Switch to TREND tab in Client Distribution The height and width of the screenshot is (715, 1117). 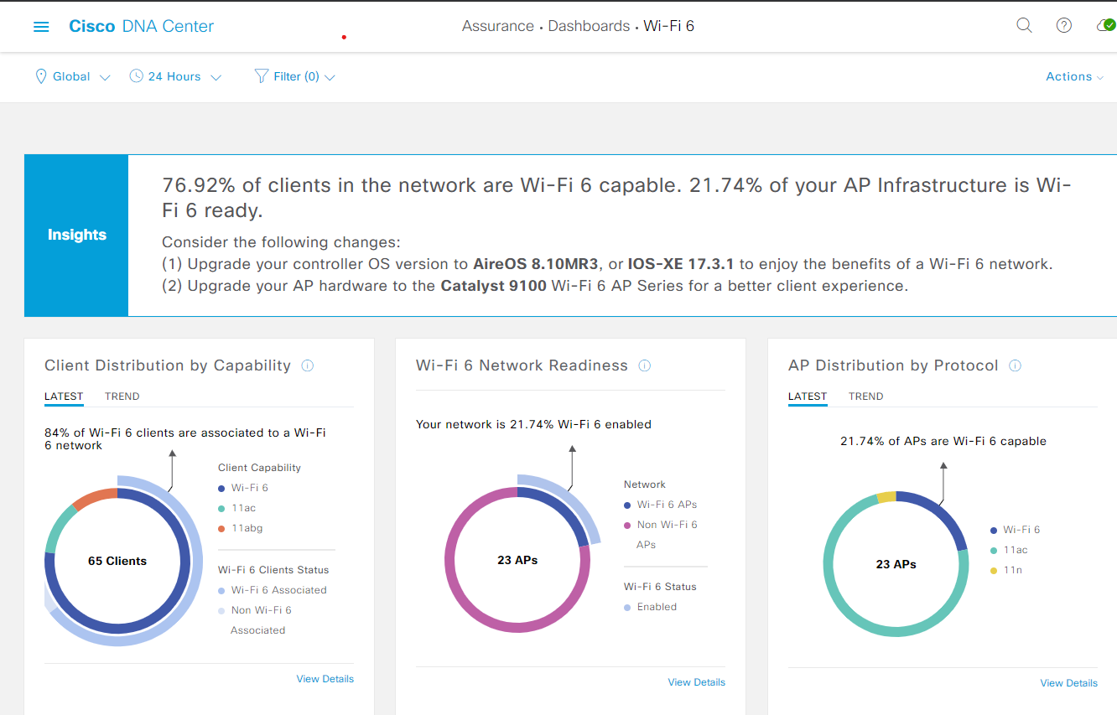122,396
